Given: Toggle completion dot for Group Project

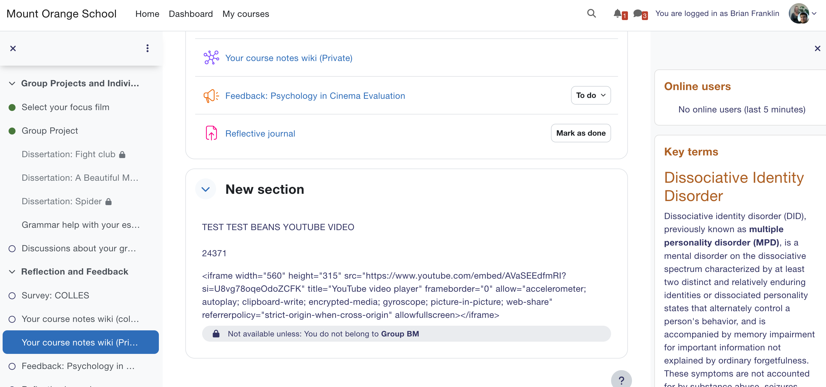Looking at the screenshot, I should point(12,131).
